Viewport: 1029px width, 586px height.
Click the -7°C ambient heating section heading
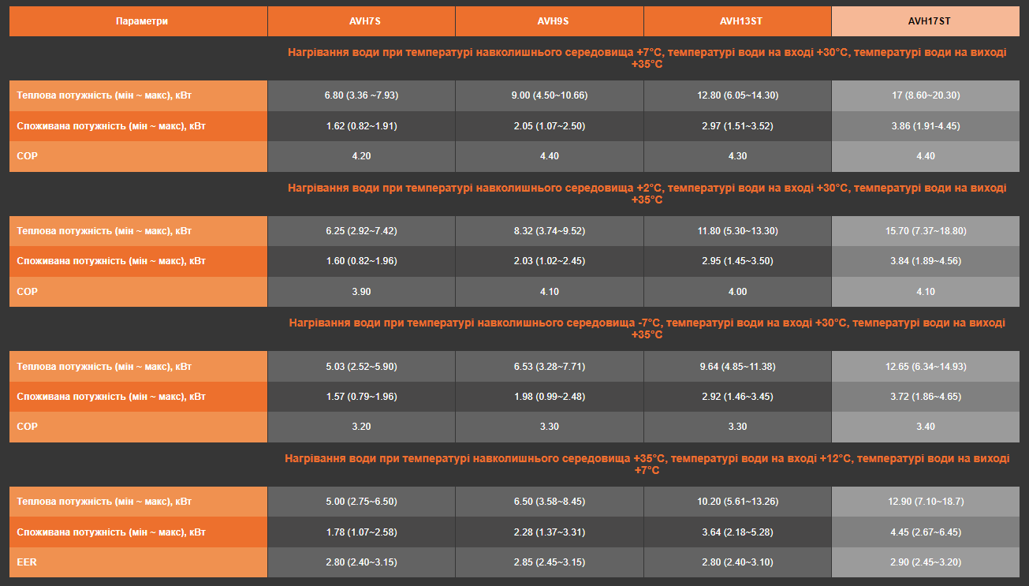point(647,329)
